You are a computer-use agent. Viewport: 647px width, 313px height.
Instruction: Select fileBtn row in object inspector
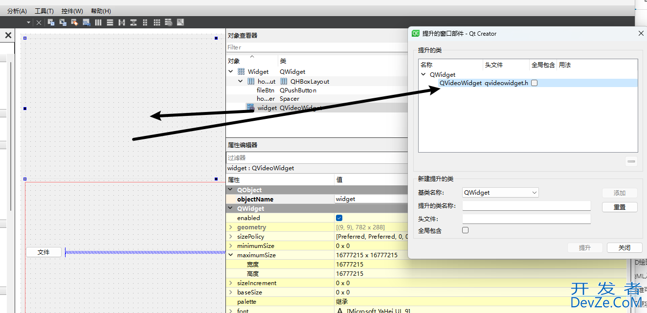(x=317, y=90)
